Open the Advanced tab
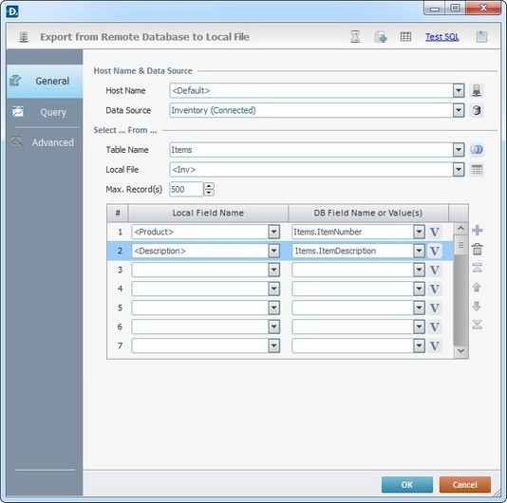Screen dimensions: 507x503 click(x=45, y=142)
